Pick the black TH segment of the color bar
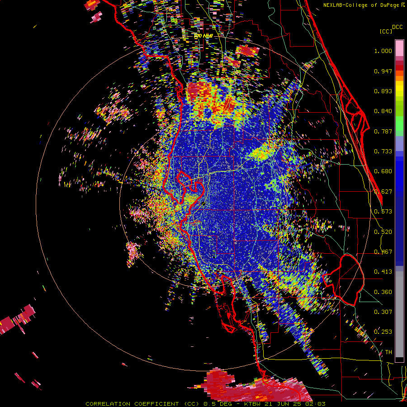The height and width of the screenshot is (407, 407). pyautogui.click(x=399, y=359)
